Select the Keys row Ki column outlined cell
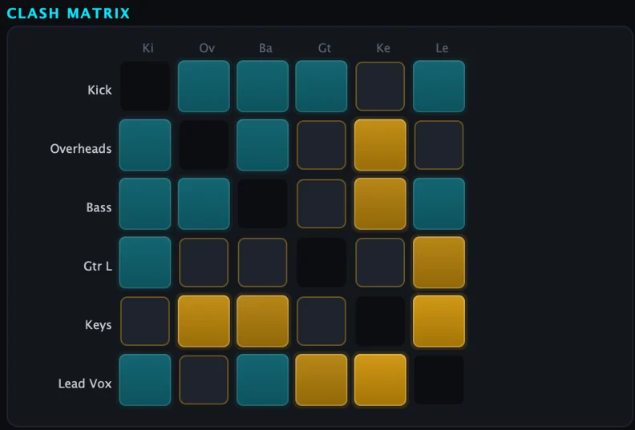The image size is (635, 430). pyautogui.click(x=145, y=321)
